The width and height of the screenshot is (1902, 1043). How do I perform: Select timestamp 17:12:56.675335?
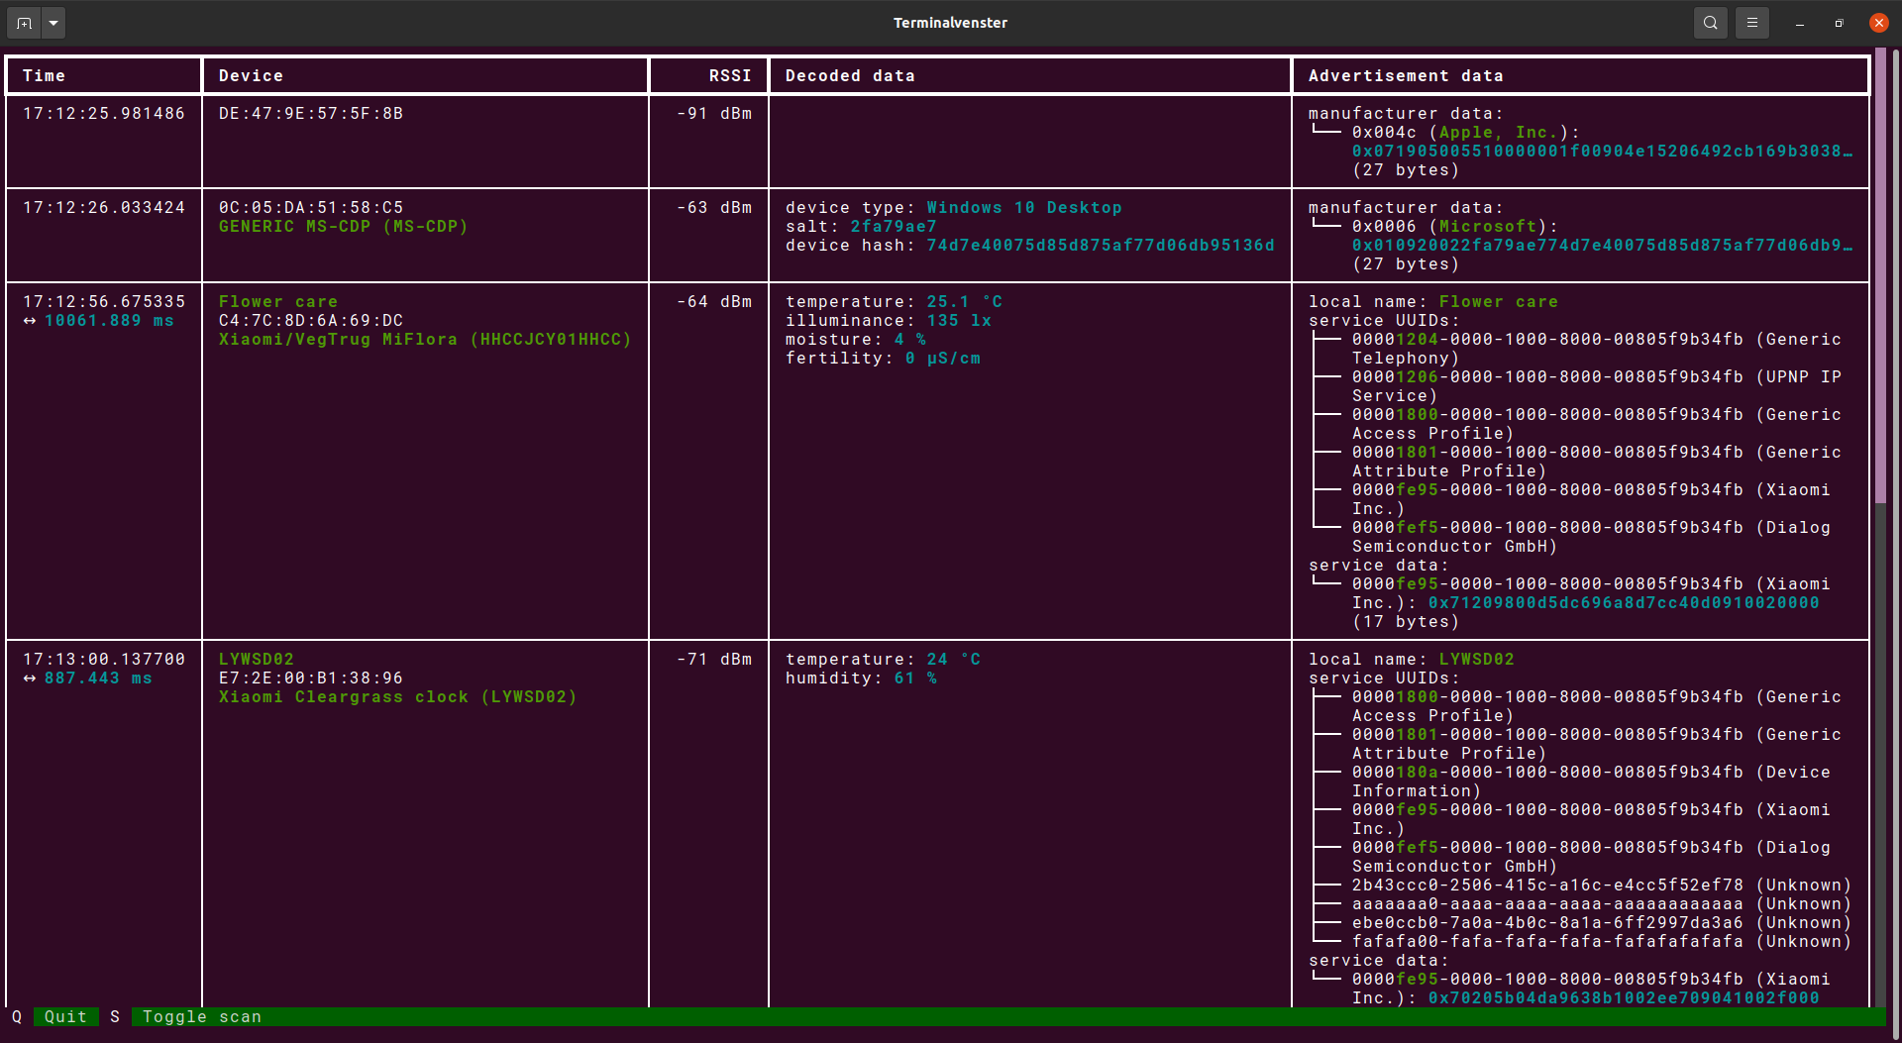tap(104, 302)
